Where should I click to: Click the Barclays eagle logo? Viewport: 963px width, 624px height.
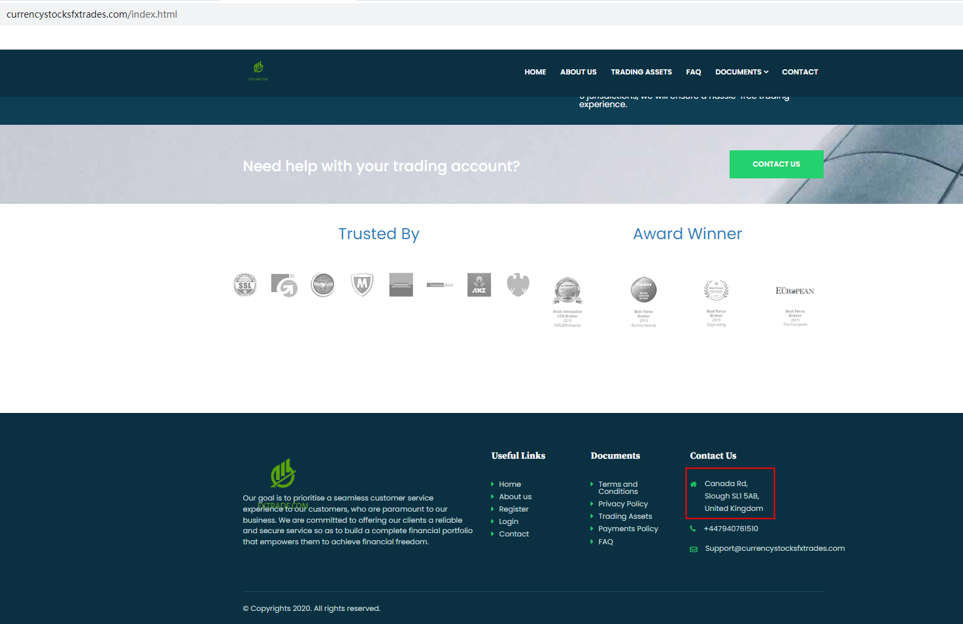pos(518,285)
